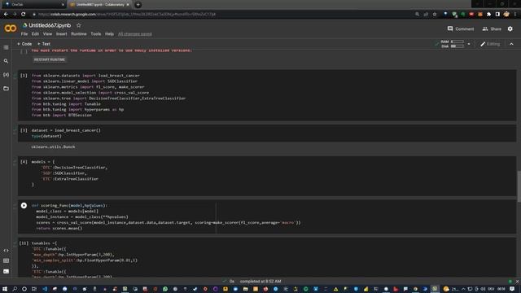Viewport: 521px width, 293px height.
Task: Open the table of contents sidebar
Action: point(6,47)
